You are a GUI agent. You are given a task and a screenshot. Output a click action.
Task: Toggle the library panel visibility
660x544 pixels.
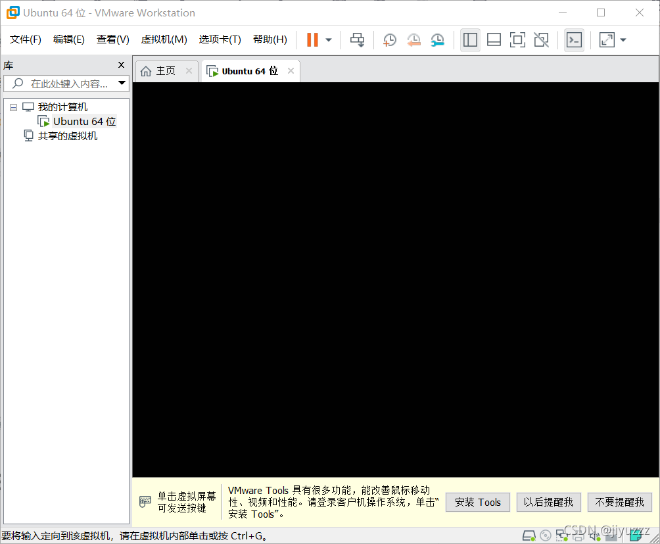tap(470, 39)
